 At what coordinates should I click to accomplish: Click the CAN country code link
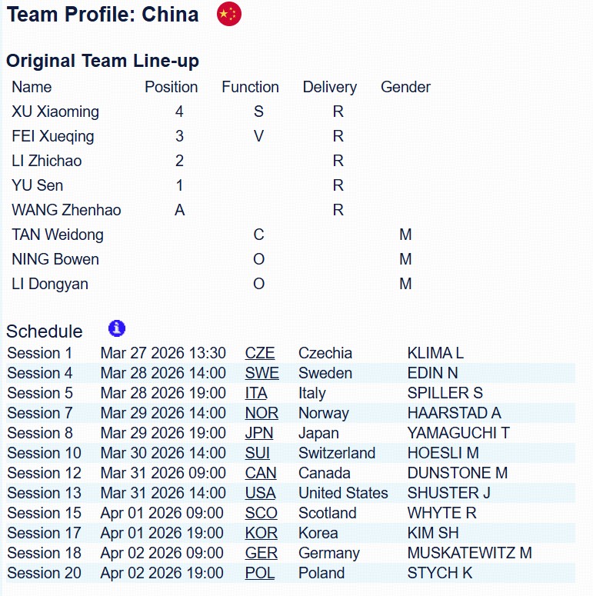(261, 473)
